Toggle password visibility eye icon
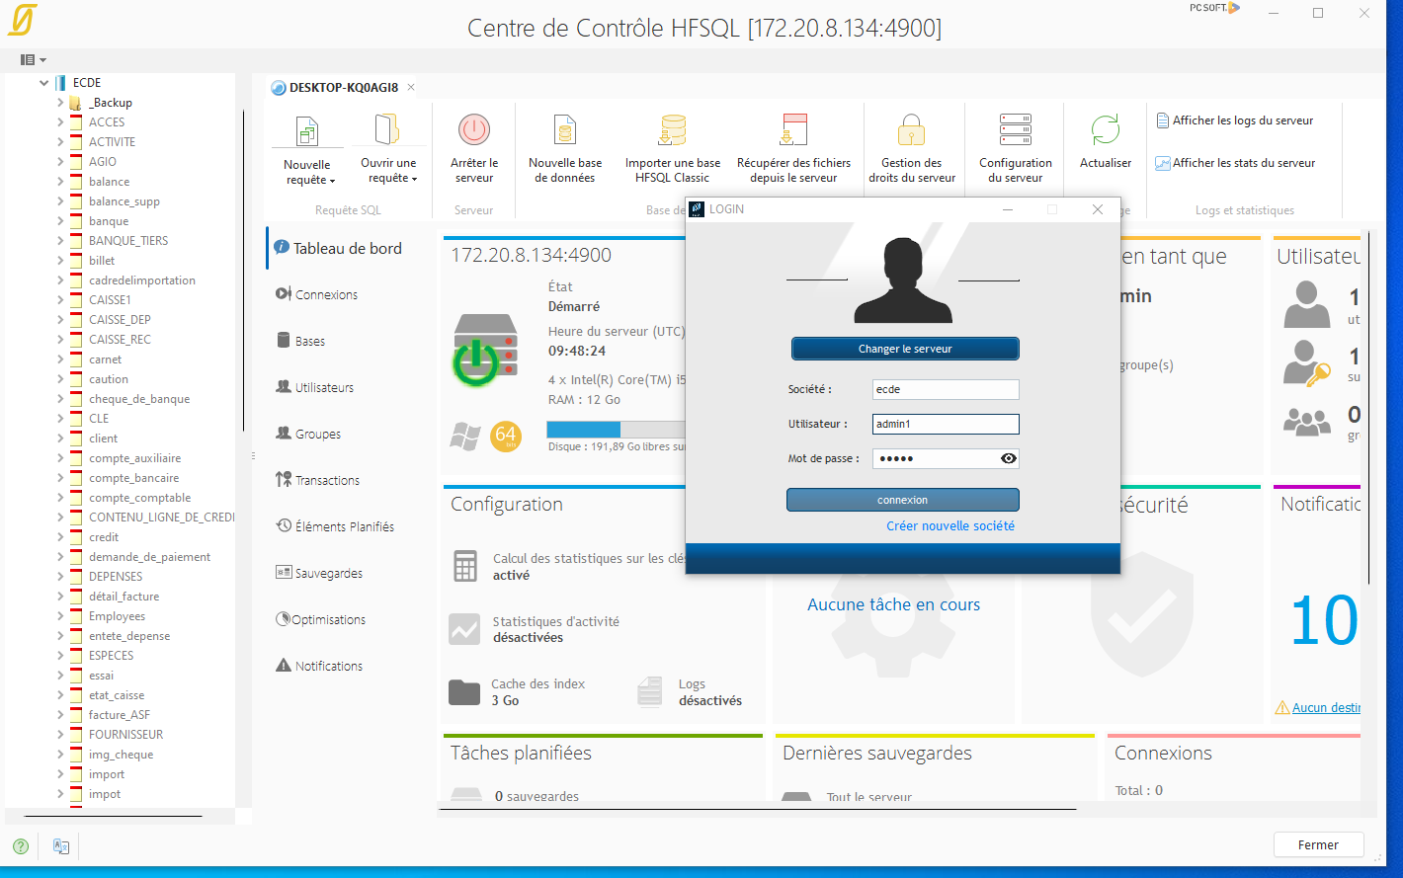 [x=1008, y=458]
